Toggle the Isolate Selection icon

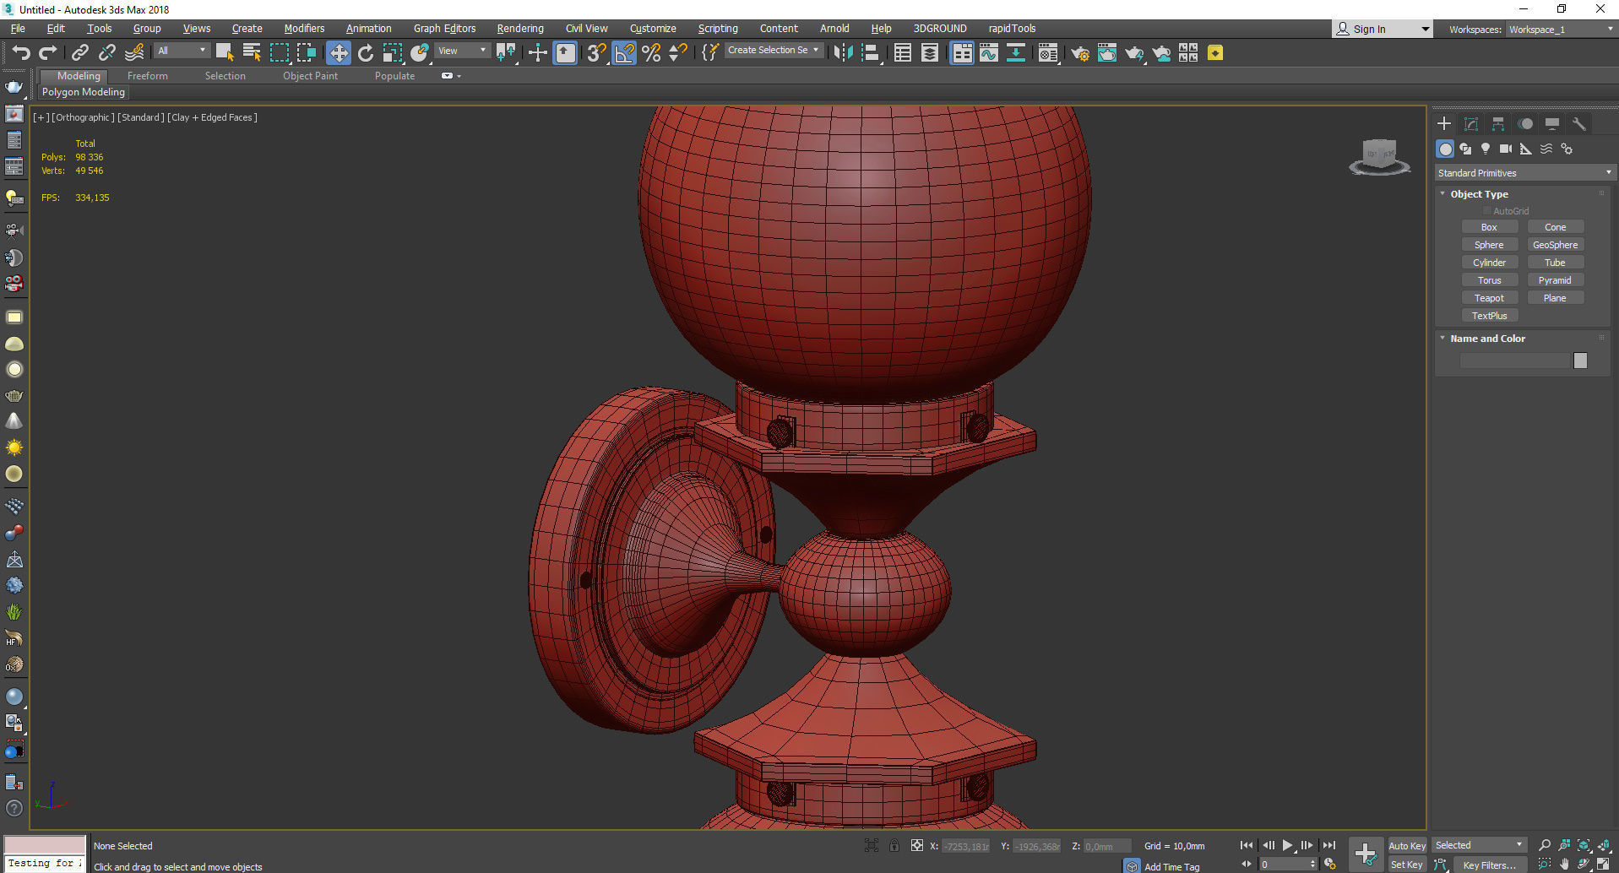(872, 845)
